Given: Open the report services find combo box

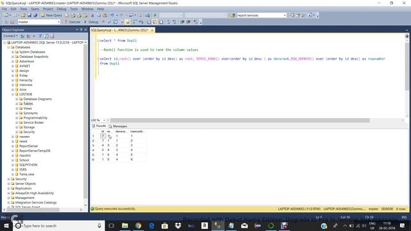Looking at the screenshot, I should point(261,15).
